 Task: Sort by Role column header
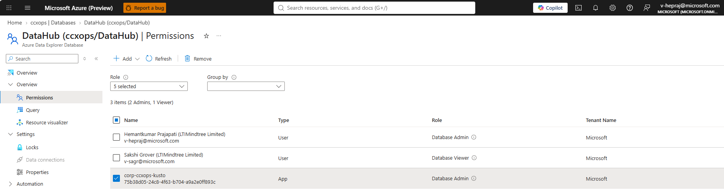(437, 120)
